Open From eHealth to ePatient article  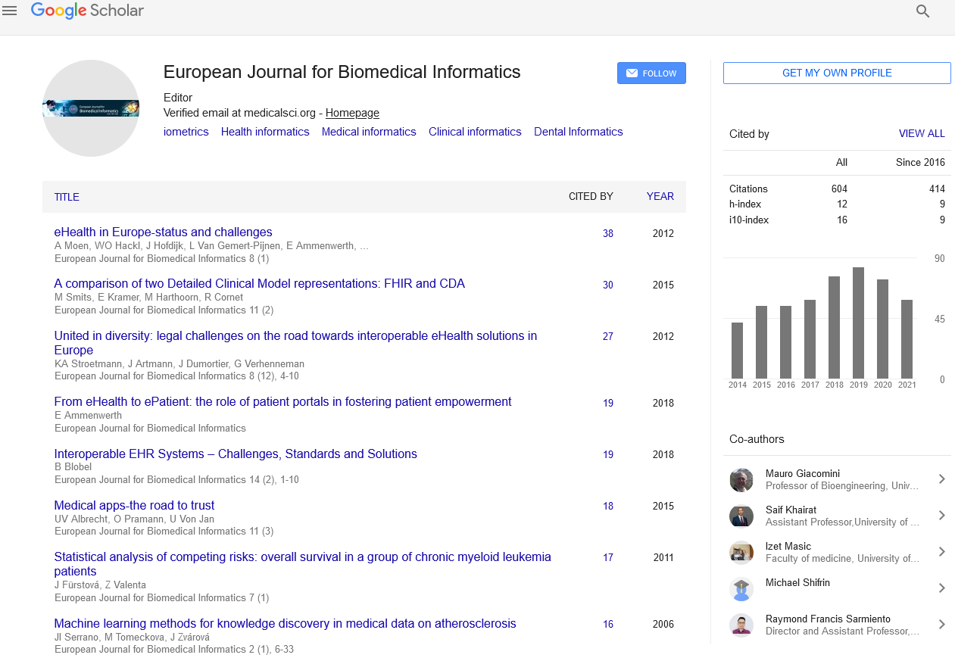coord(282,402)
